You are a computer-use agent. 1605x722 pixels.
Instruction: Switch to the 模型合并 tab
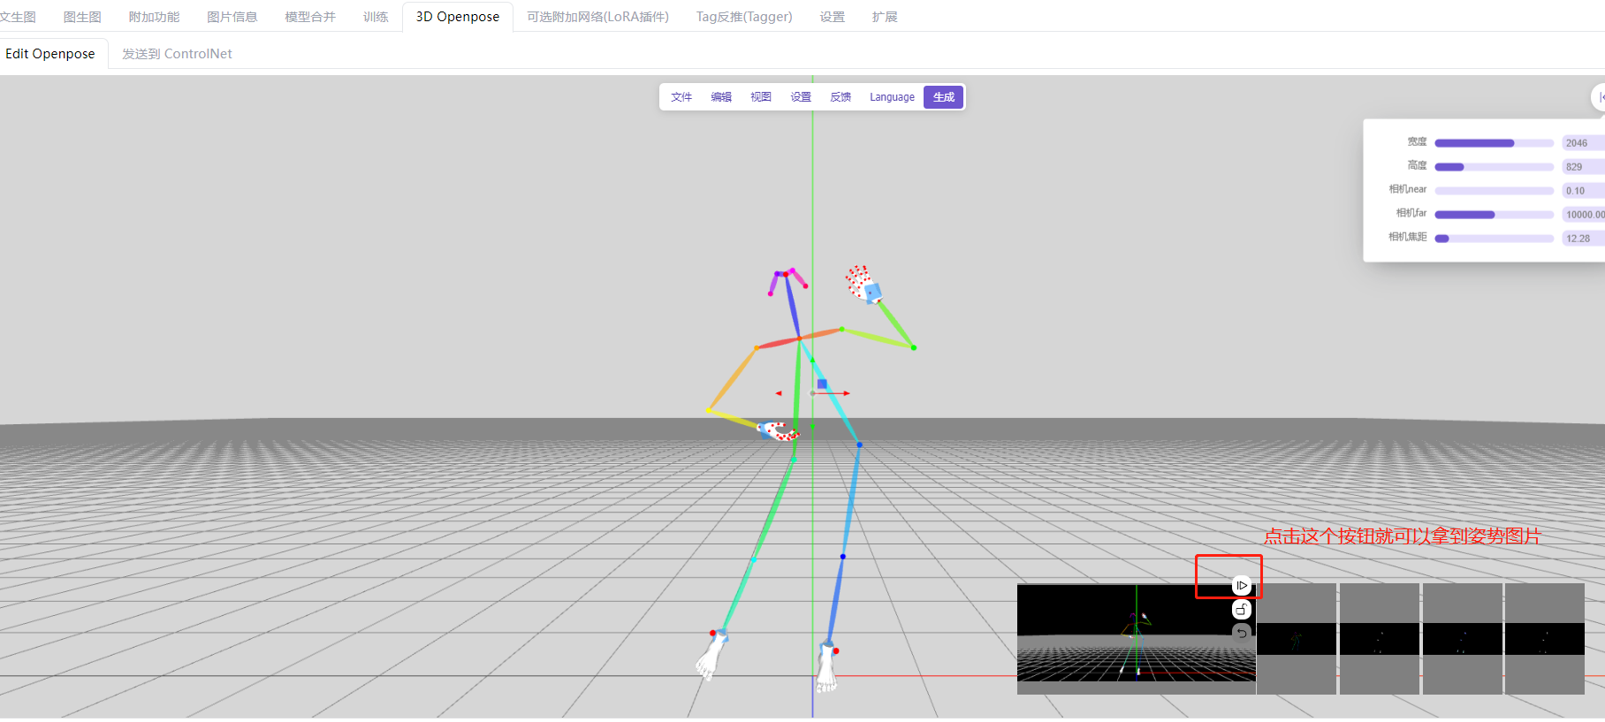coord(309,17)
